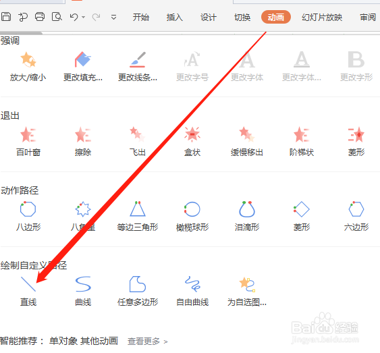Image resolution: width=380 pixels, height=353 pixels.
Task: Choose the 更改字形 bold B effect
Action: point(356,66)
